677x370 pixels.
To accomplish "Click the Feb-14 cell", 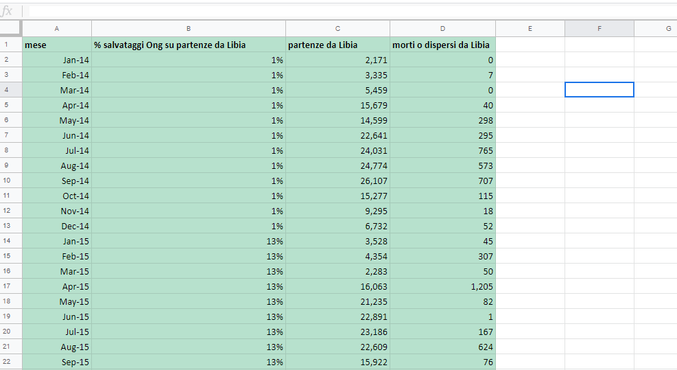I will (56, 75).
